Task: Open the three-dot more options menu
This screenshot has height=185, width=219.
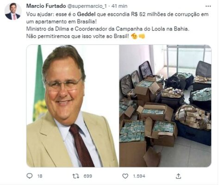Action: pyautogui.click(x=208, y=6)
